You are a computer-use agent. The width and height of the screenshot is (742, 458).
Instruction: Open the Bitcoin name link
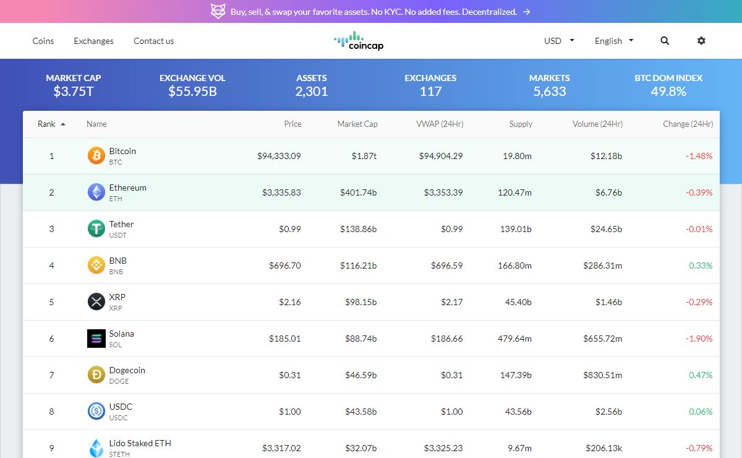coord(122,151)
